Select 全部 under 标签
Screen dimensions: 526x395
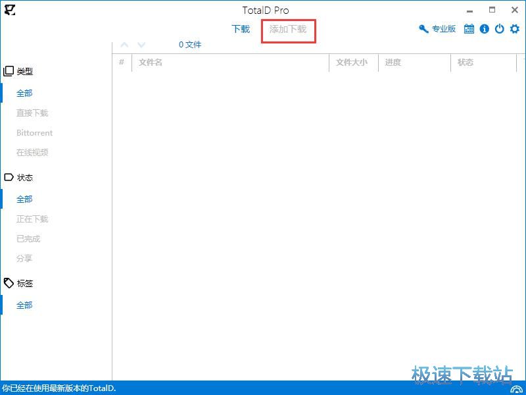tap(24, 305)
